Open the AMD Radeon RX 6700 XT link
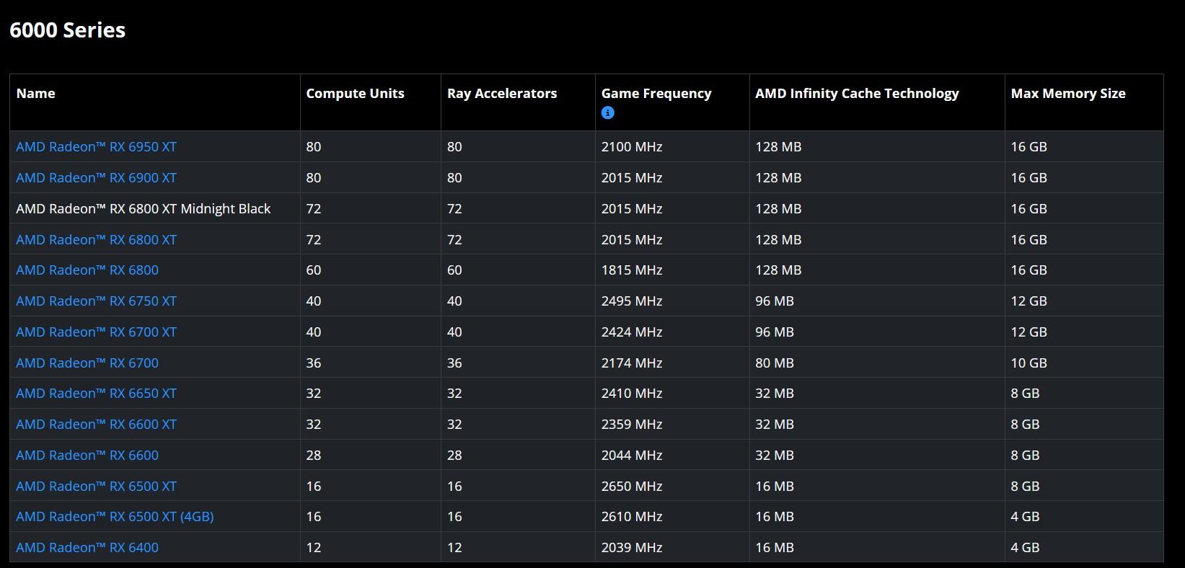This screenshot has width=1185, height=568. coord(96,332)
